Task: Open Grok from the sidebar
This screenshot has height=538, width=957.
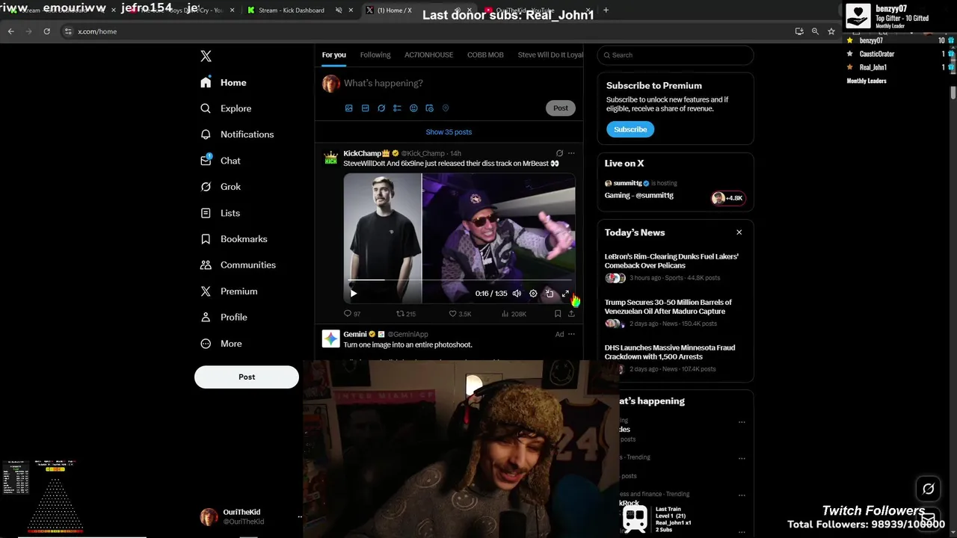Action: pyautogui.click(x=221, y=187)
